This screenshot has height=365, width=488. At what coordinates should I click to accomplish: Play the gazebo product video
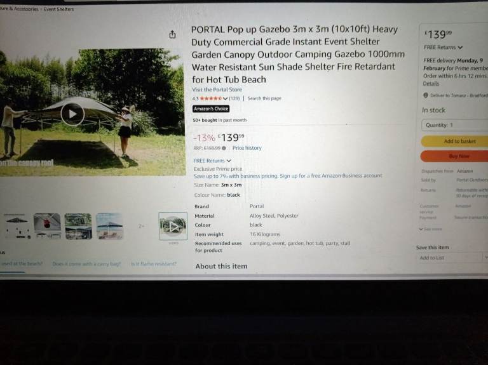pos(72,114)
